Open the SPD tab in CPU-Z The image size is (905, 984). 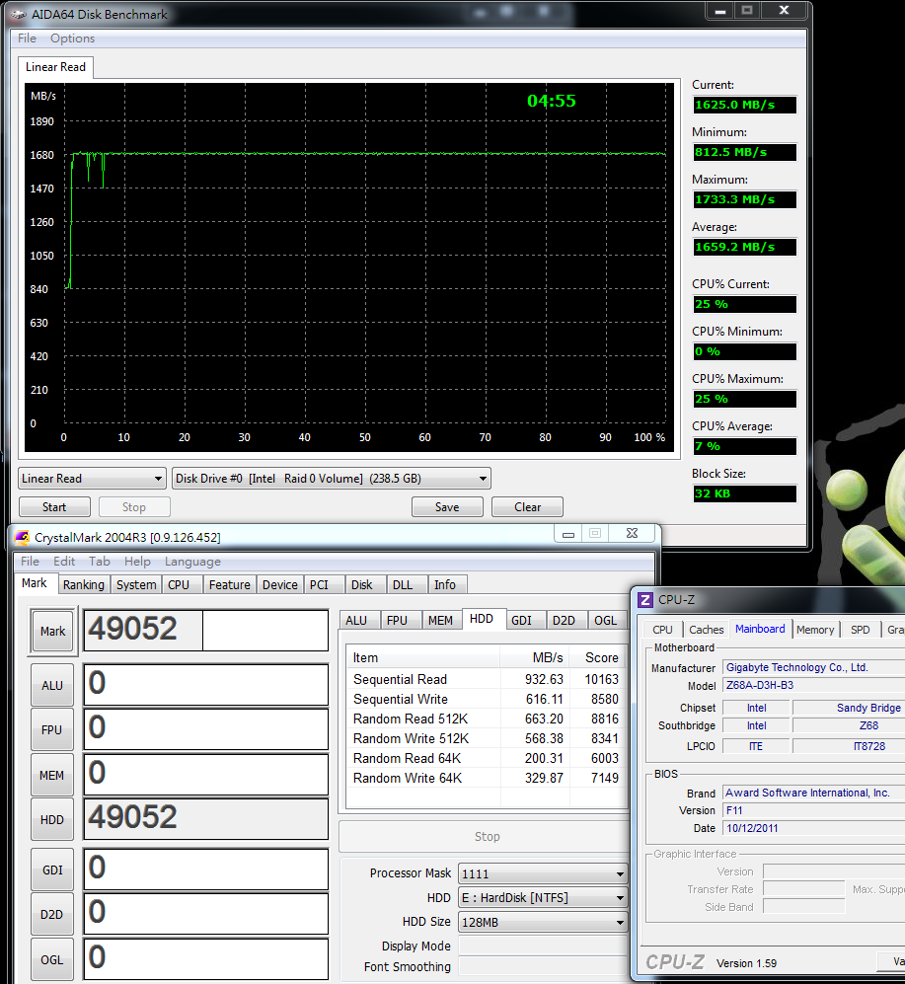coord(861,630)
